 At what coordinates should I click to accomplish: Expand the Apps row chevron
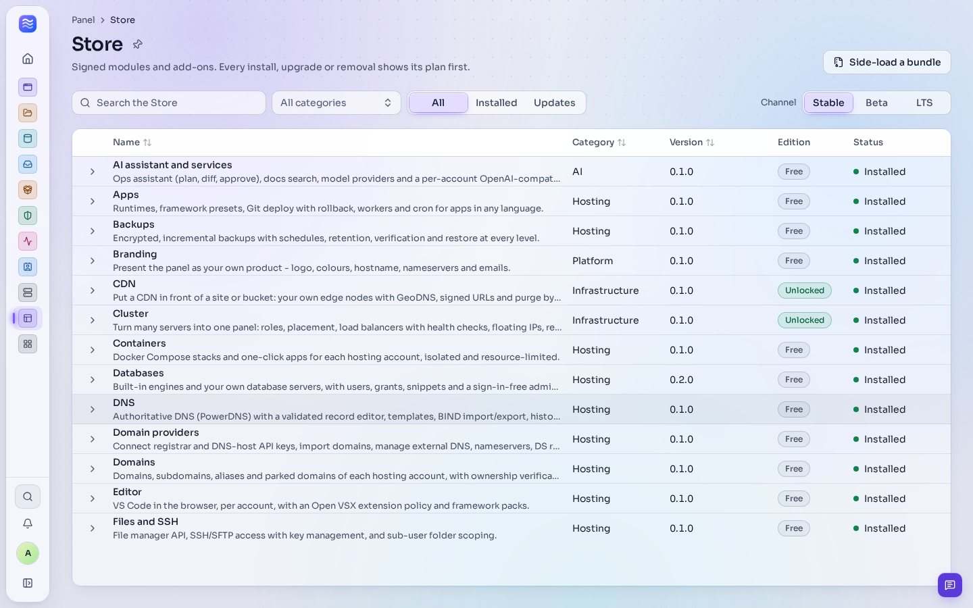click(x=93, y=201)
